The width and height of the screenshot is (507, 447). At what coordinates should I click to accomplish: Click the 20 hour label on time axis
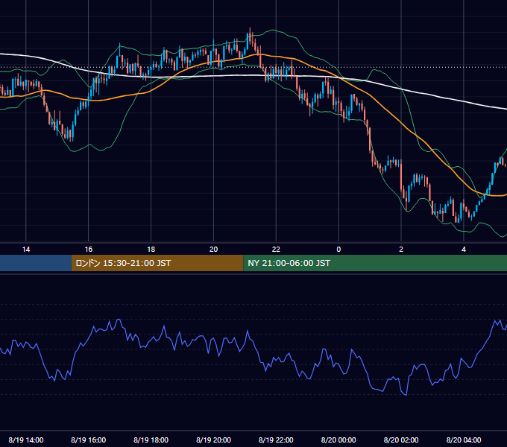tap(213, 250)
